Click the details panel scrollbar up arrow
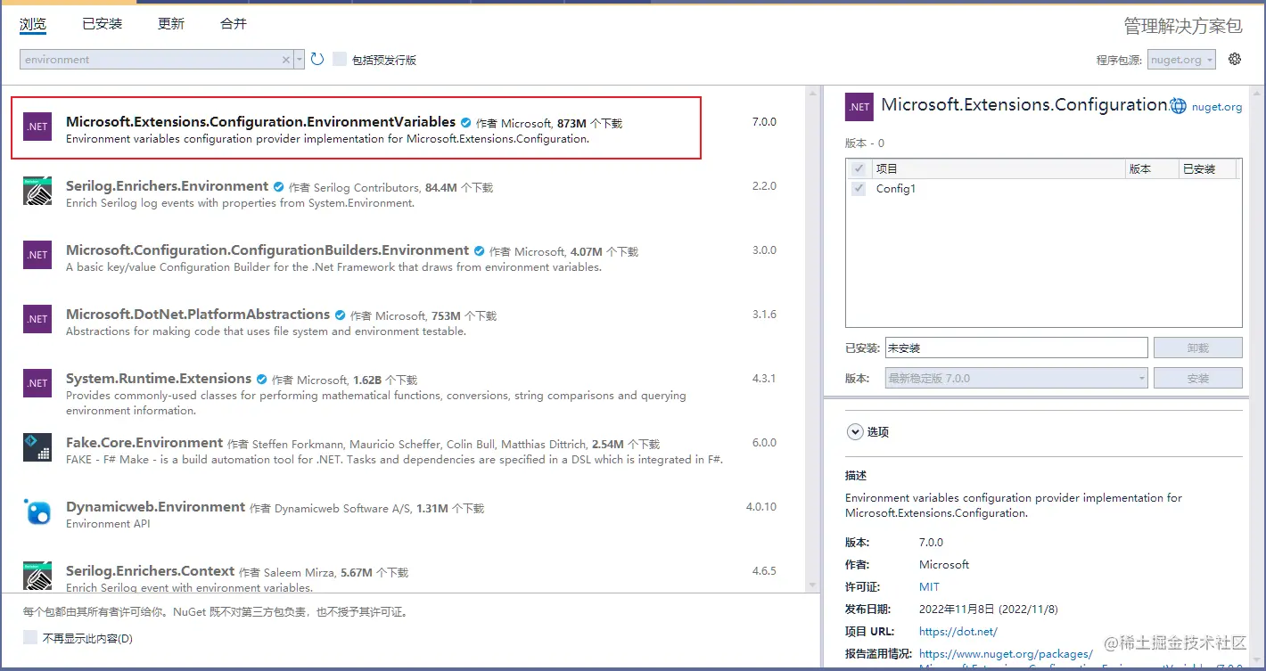The width and height of the screenshot is (1266, 671). point(1257,93)
